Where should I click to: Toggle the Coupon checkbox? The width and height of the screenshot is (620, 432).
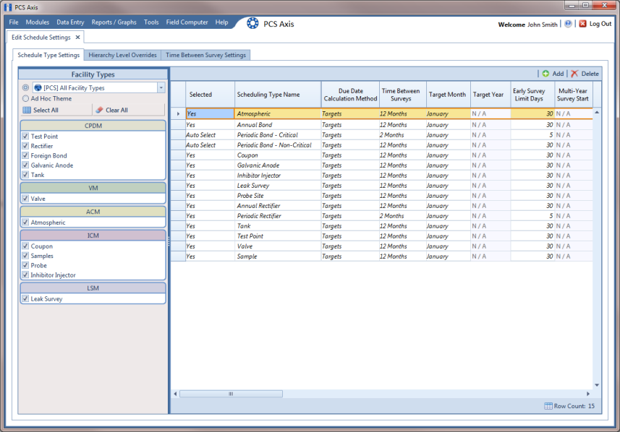click(x=25, y=246)
